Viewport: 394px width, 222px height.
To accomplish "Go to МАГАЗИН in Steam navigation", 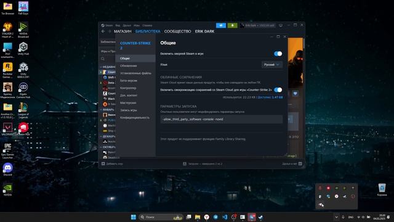I will pos(123,31).
